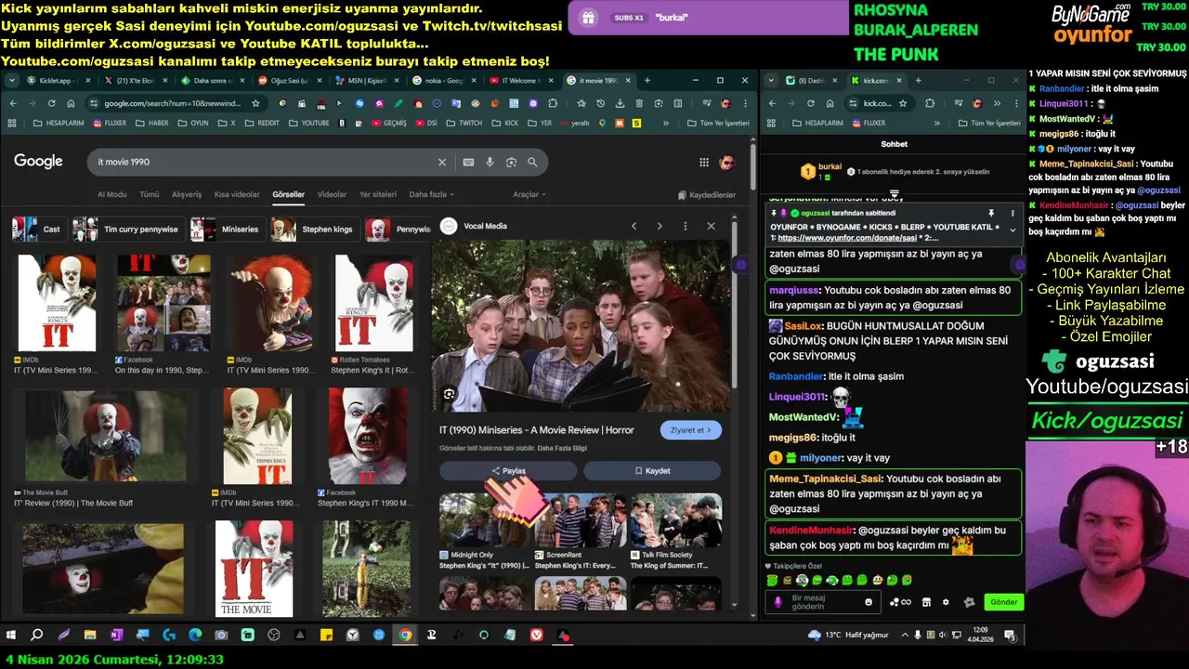Image resolution: width=1189 pixels, height=669 pixels.
Task: Open Google Lens image search
Action: click(x=511, y=162)
